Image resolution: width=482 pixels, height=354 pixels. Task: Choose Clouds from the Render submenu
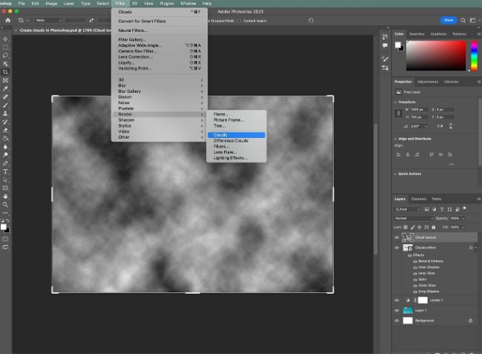pos(221,135)
